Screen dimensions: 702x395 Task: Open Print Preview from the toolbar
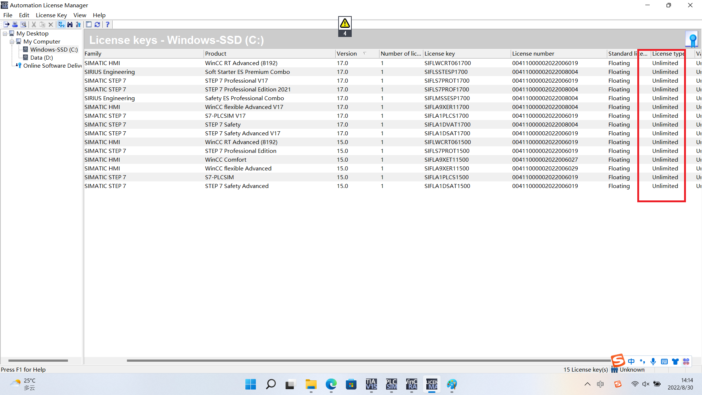pos(23,25)
